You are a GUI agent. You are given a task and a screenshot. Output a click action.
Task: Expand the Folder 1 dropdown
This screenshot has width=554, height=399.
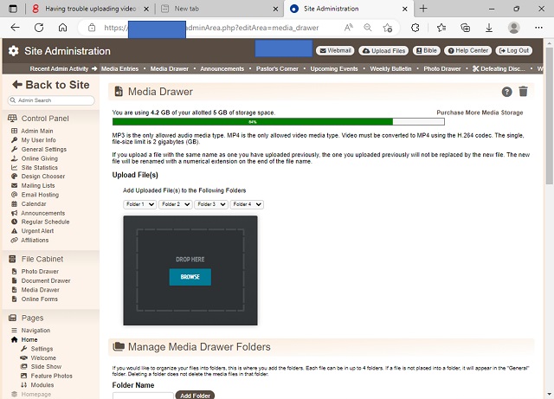pos(139,204)
